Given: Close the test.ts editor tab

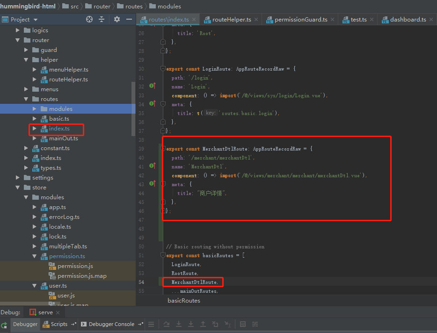Looking at the screenshot, I should pos(372,20).
